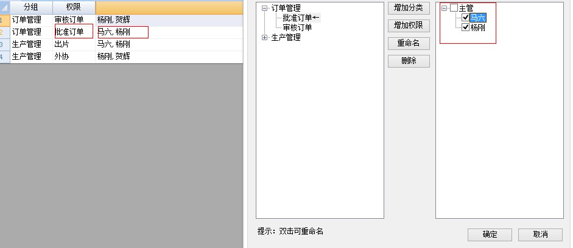Confirm with the 确定 button
Viewport: 573px width, 248px height.
(x=490, y=235)
